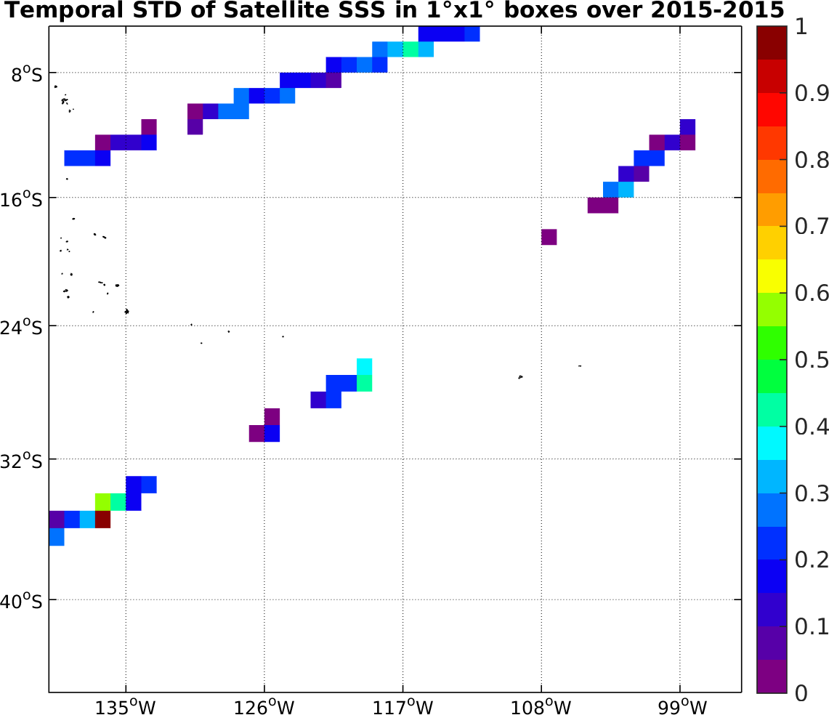
Task: Select the orange colorbar segment near 0.7
Action: (x=772, y=209)
